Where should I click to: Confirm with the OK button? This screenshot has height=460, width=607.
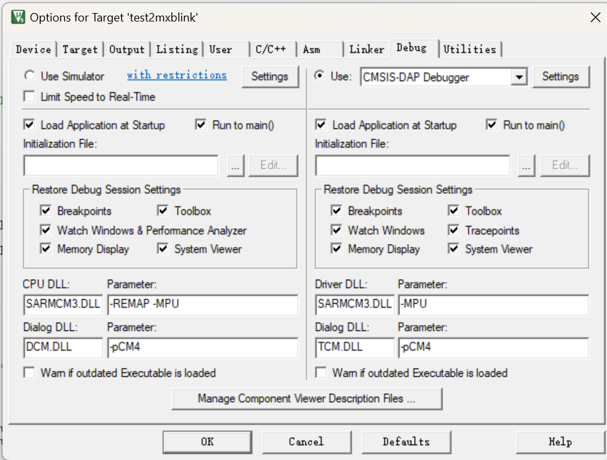tap(207, 442)
